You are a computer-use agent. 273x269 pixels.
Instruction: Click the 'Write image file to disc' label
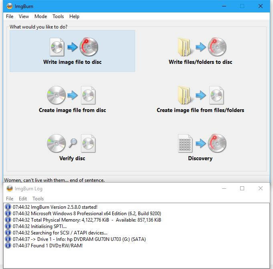pyautogui.click(x=73, y=62)
